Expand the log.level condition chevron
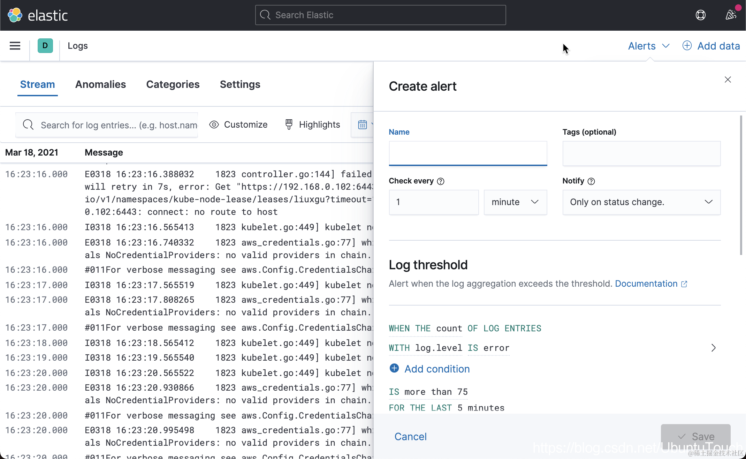746x459 pixels. coord(713,348)
